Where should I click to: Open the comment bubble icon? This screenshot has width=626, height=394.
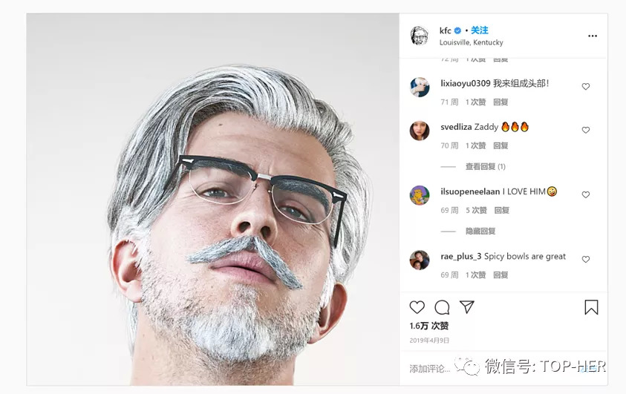442,307
